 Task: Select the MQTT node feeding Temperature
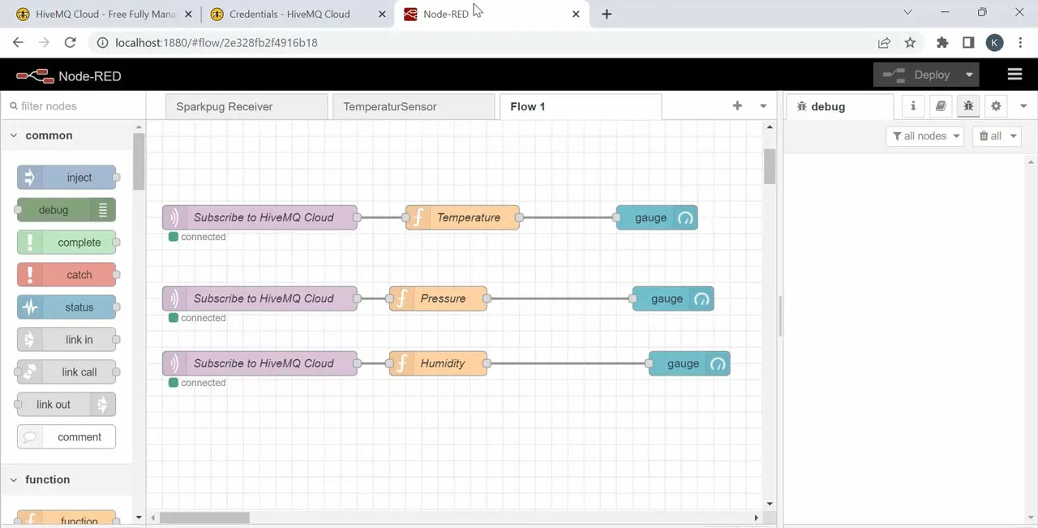pos(259,217)
